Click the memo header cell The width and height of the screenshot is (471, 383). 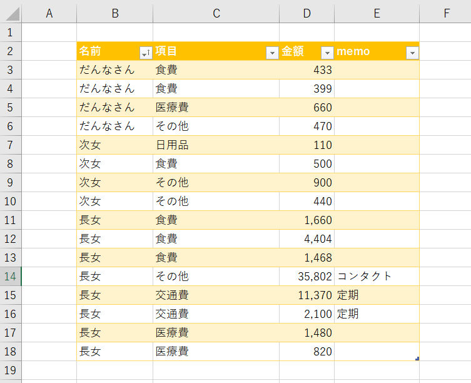click(x=377, y=51)
